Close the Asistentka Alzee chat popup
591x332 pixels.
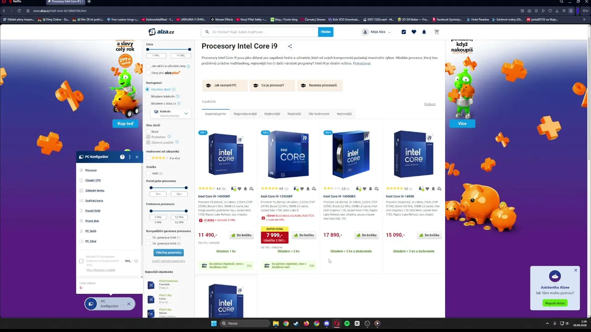click(576, 270)
